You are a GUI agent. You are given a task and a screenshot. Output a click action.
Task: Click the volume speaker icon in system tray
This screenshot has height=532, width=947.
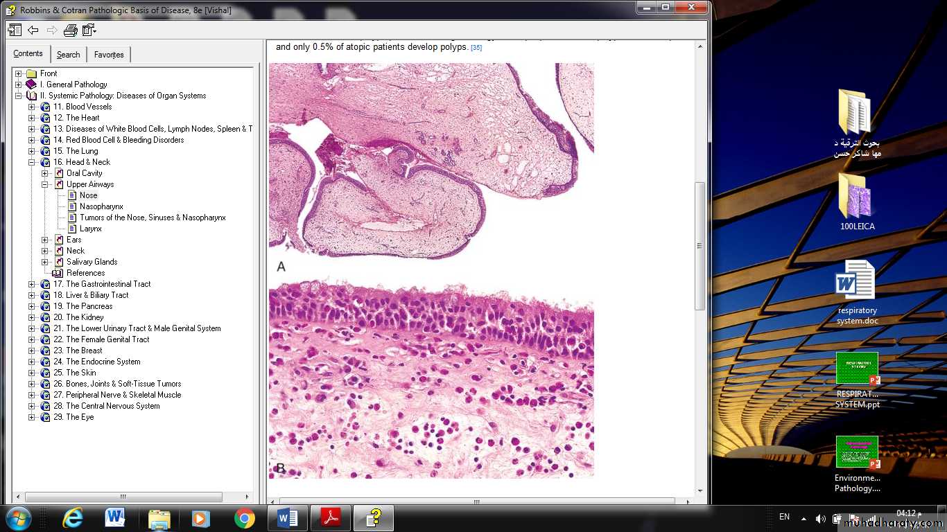coord(820,518)
